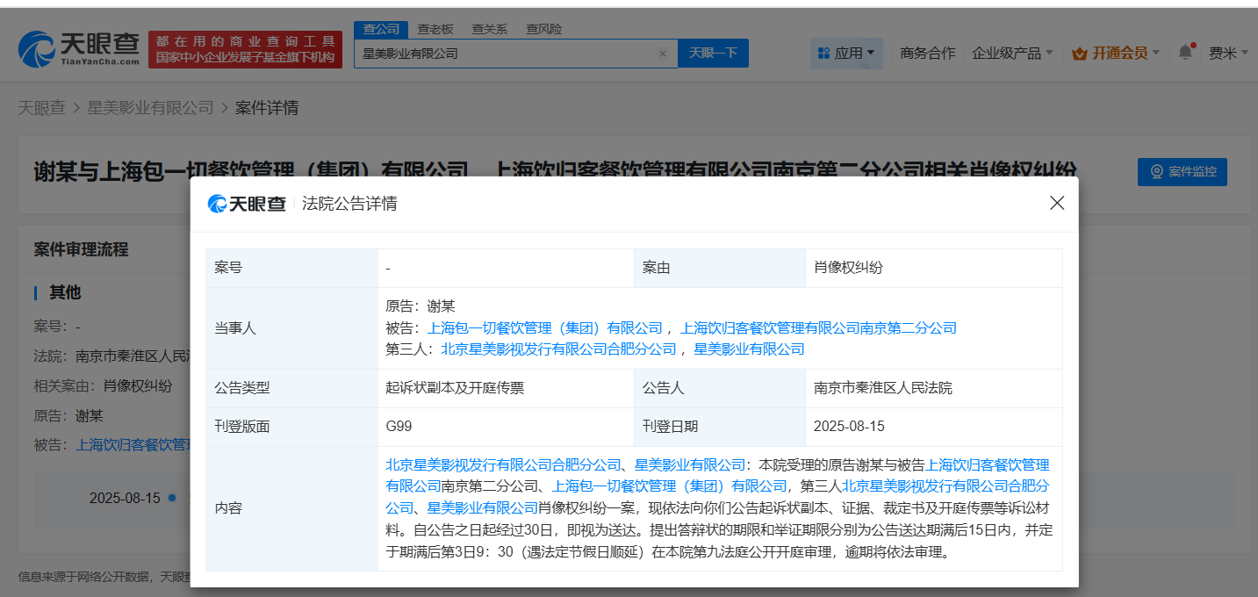The width and height of the screenshot is (1258, 597).
Task: Expand the 应用 apps dropdown
Action: click(x=846, y=54)
